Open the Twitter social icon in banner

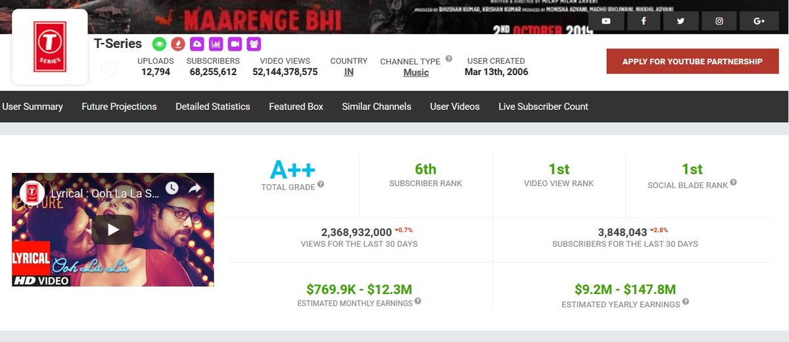681,21
